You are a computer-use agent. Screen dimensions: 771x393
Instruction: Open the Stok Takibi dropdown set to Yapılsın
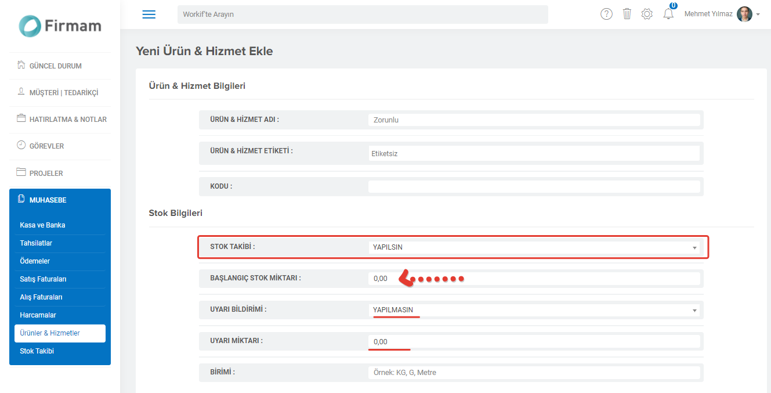tap(534, 247)
